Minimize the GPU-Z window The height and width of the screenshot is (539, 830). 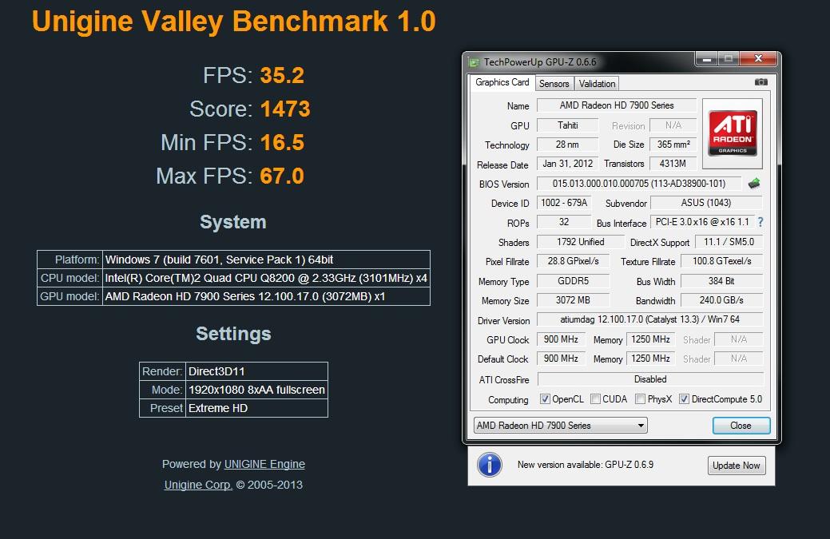pyautogui.click(x=706, y=59)
